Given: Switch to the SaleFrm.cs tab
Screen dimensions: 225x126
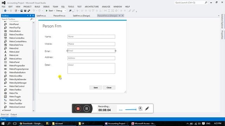Looking at the screenshot, I should 41,16.
